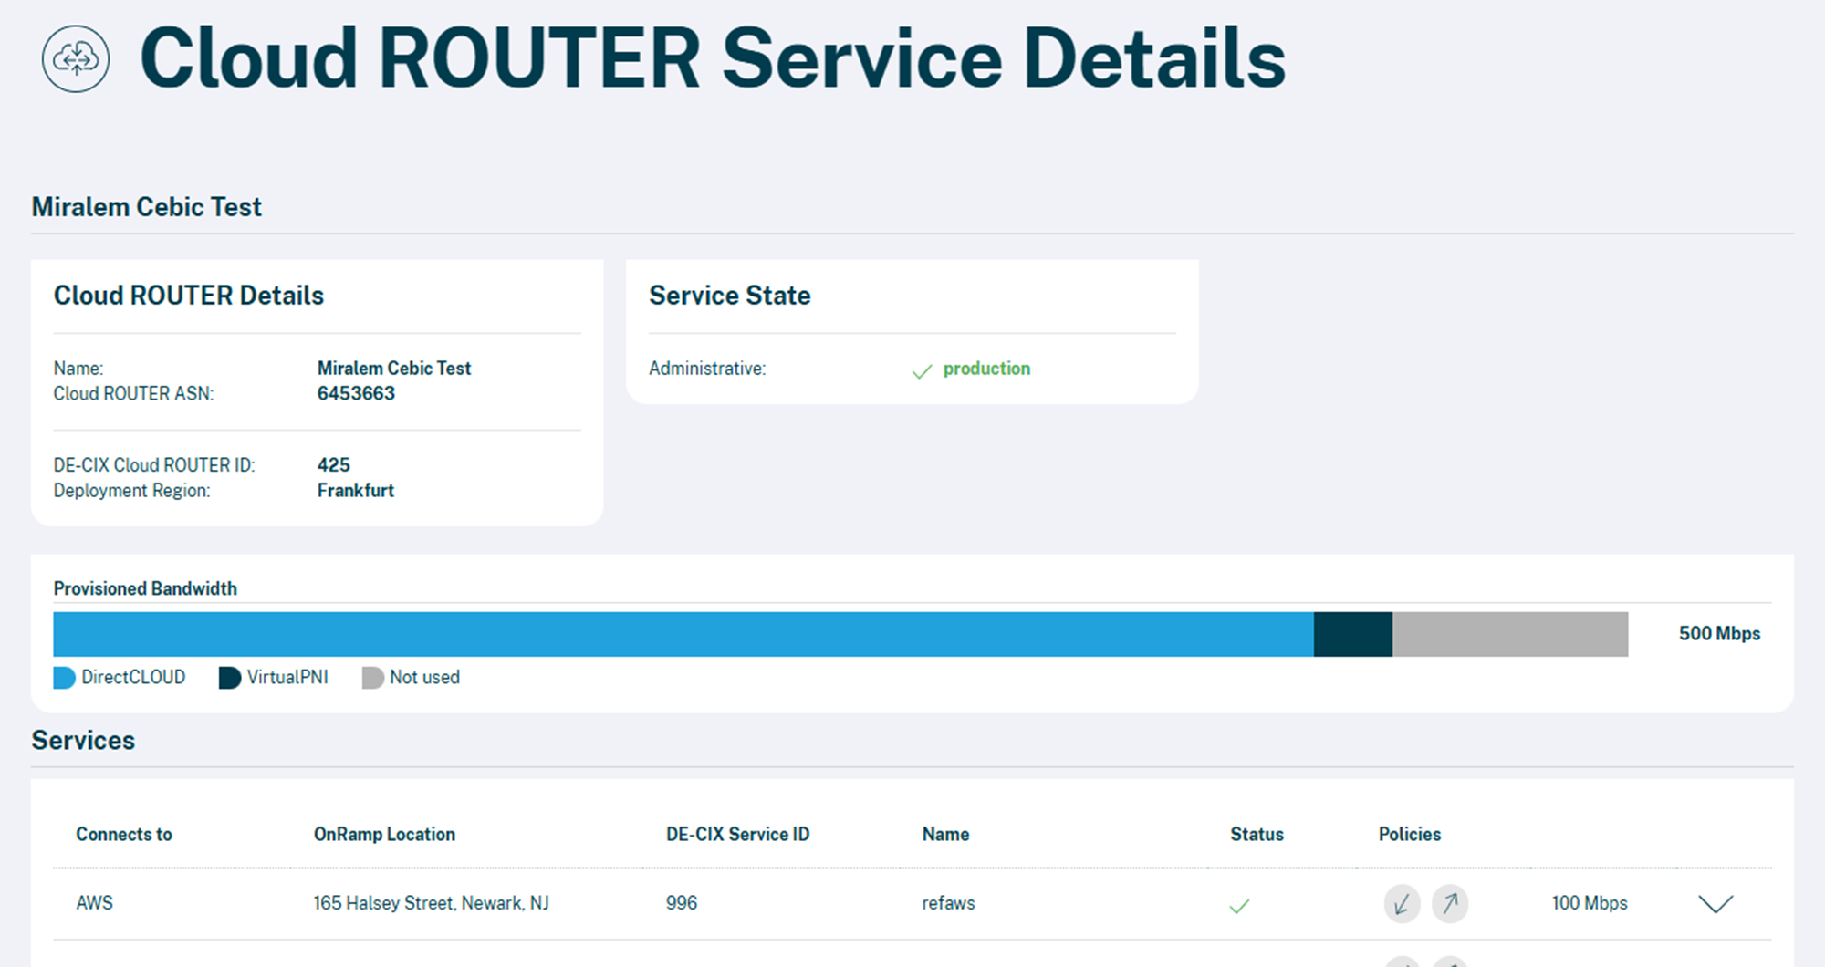Select the AWS cell in Services table
The width and height of the screenshot is (1825, 967).
95,903
